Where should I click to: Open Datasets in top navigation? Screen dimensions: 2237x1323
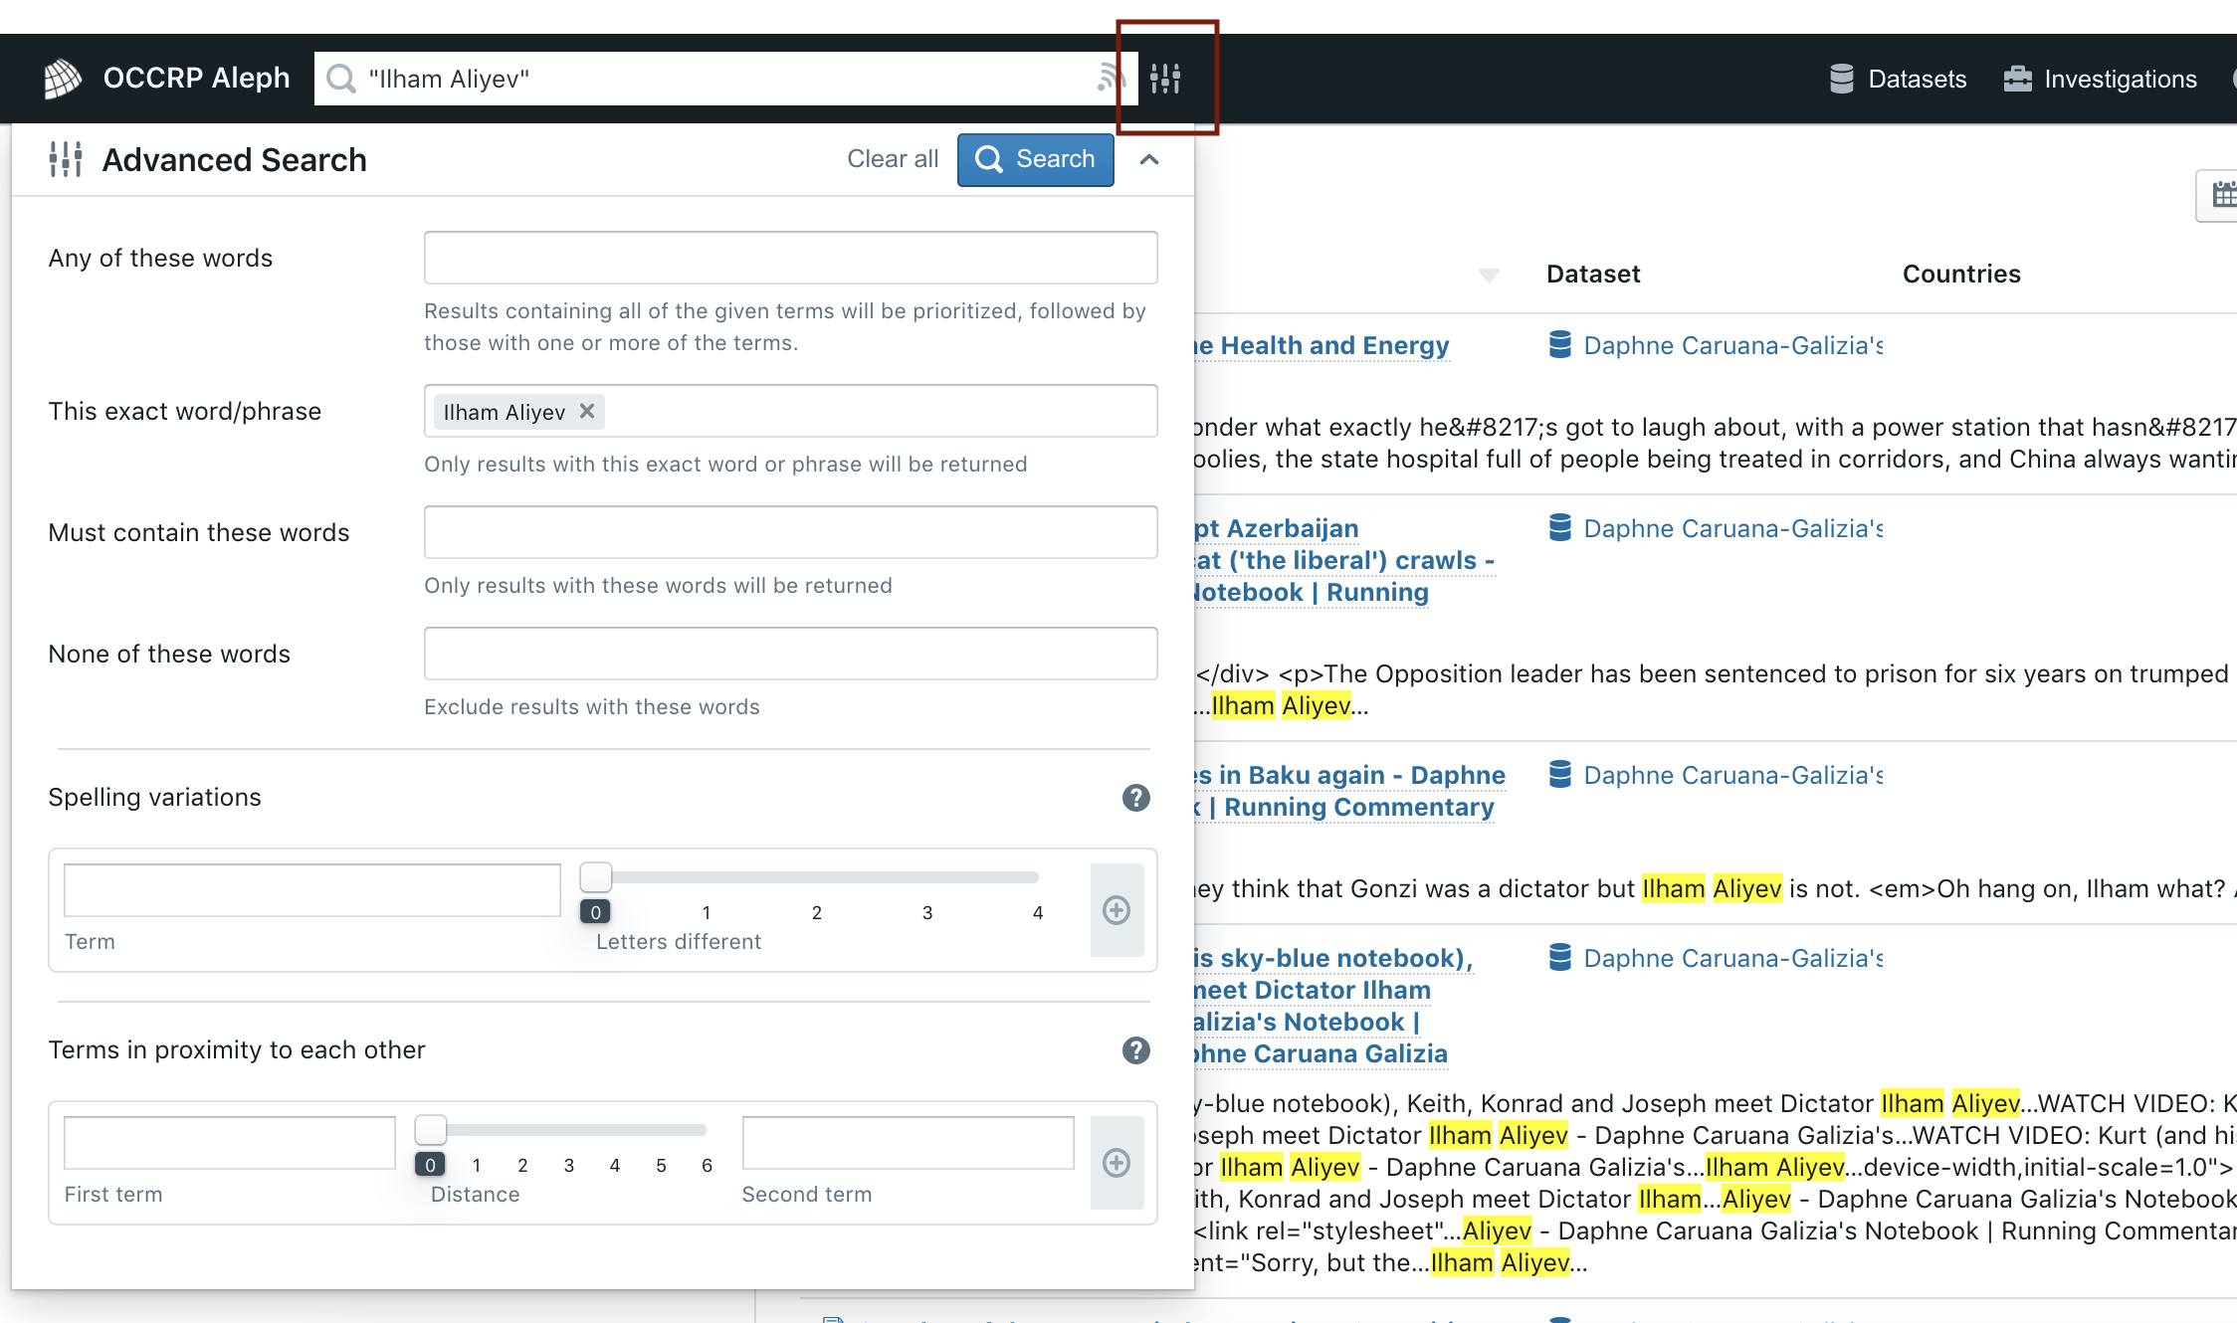tap(1899, 79)
